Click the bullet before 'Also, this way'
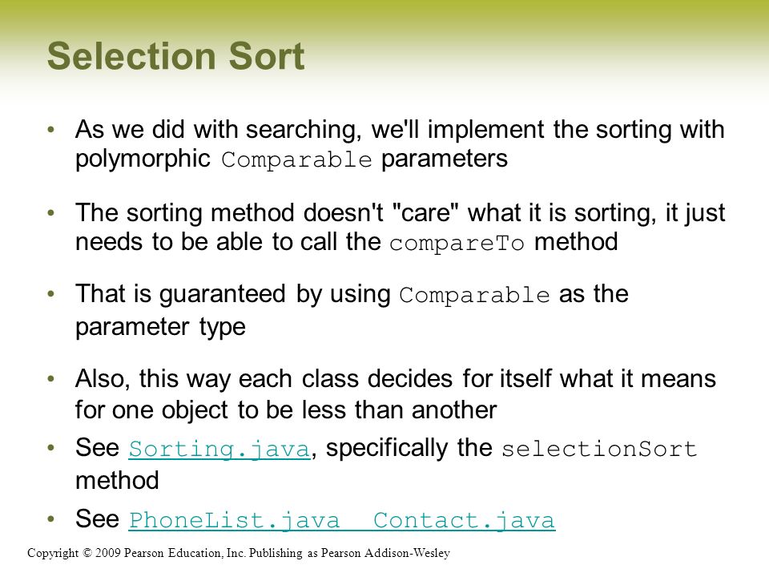The height and width of the screenshot is (577, 769). (51, 379)
